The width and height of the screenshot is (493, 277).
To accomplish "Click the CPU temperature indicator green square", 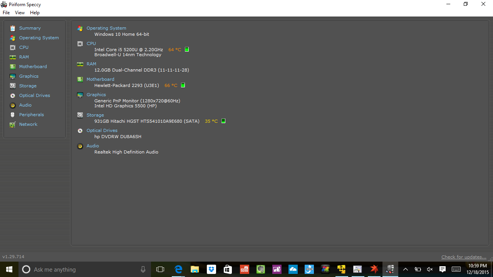I will coord(187,49).
